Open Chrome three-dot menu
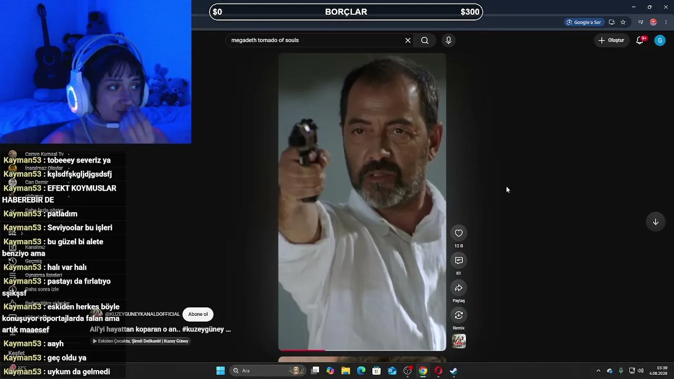The height and width of the screenshot is (379, 674). 666,22
